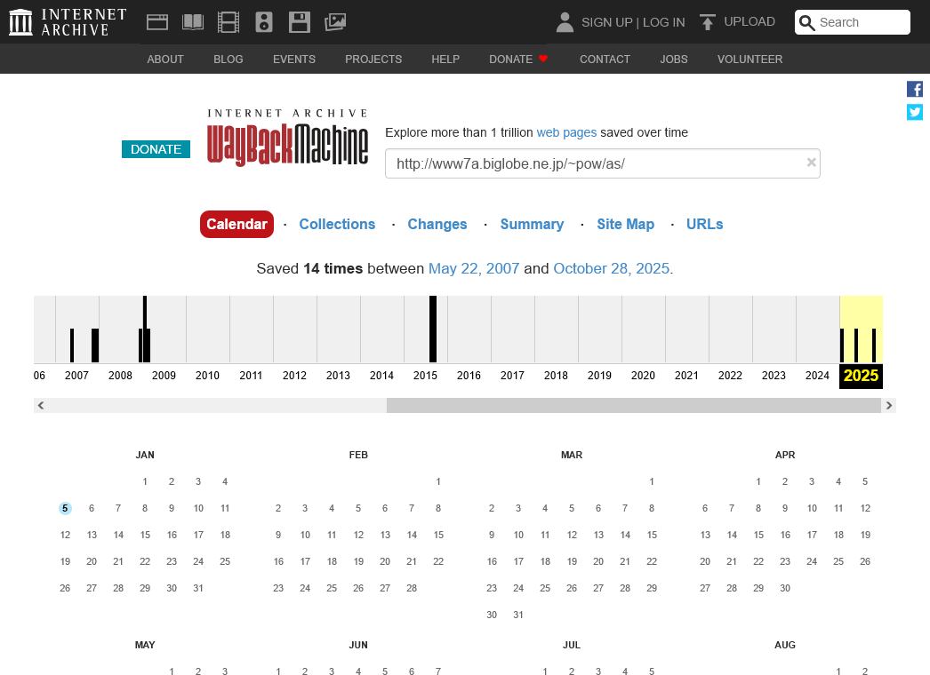Share page via Twitter icon
Viewport: 930px width, 675px height.
915,112
